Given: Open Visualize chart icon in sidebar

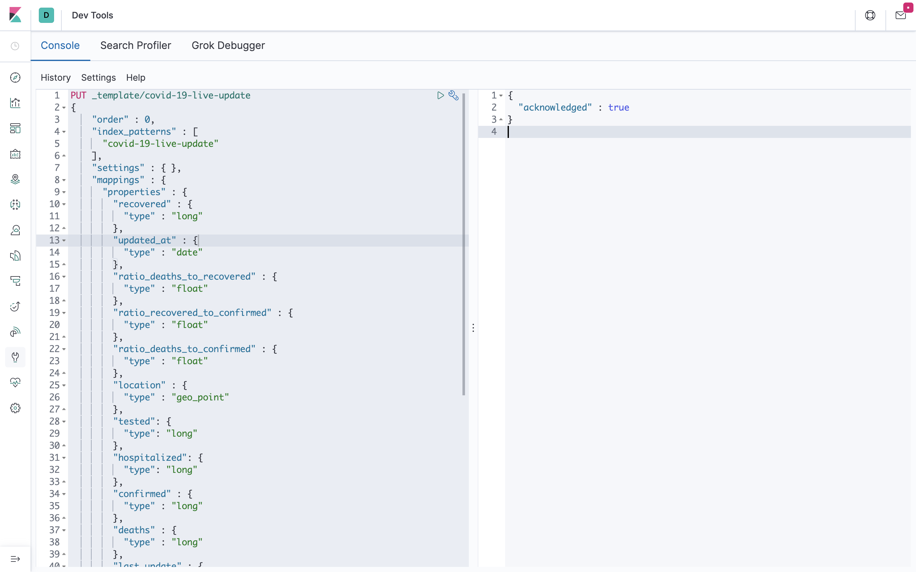Looking at the screenshot, I should tap(15, 103).
